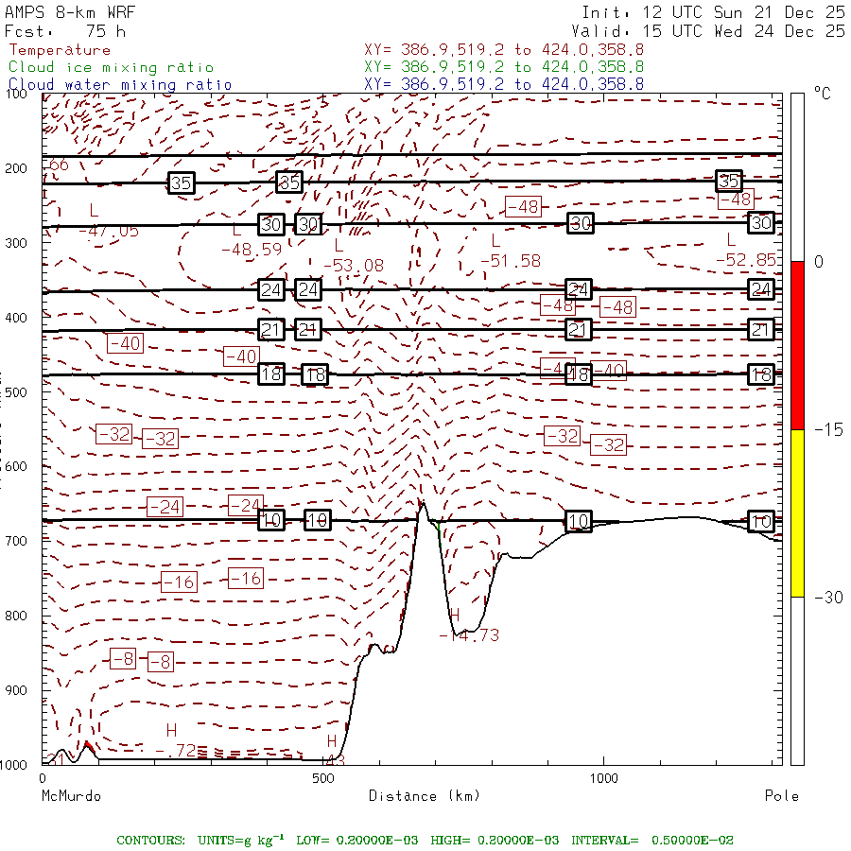Click the '400' pressure axis tick label

click(x=16, y=318)
